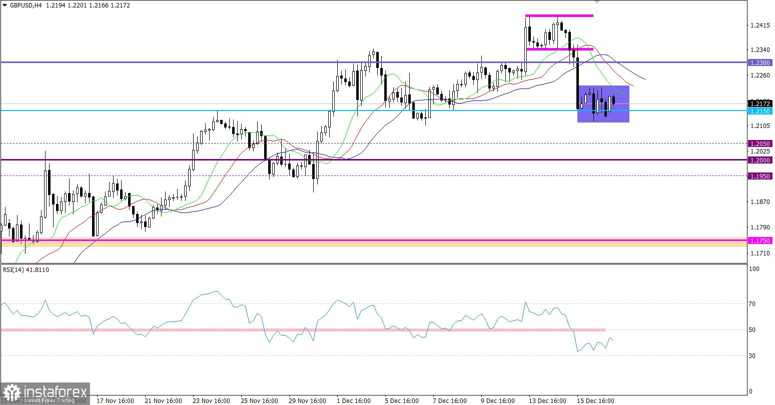Click the 23 Nov 16:00 time label

click(211, 401)
